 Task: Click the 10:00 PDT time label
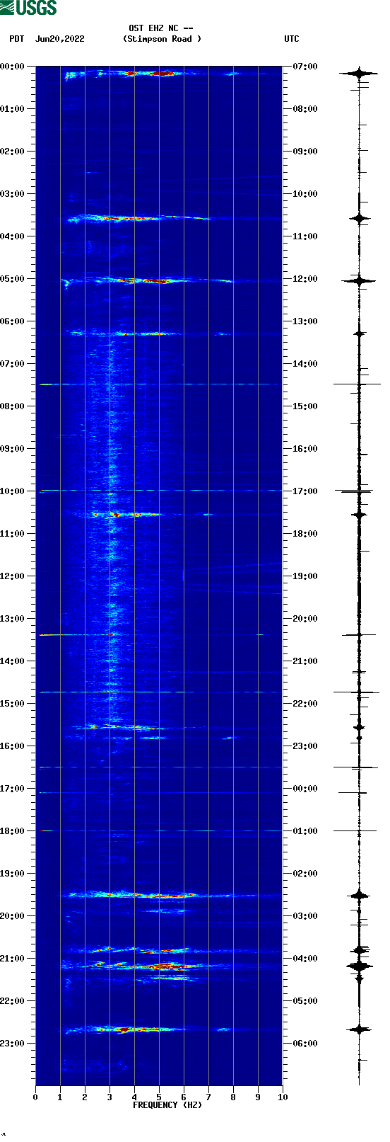click(13, 491)
